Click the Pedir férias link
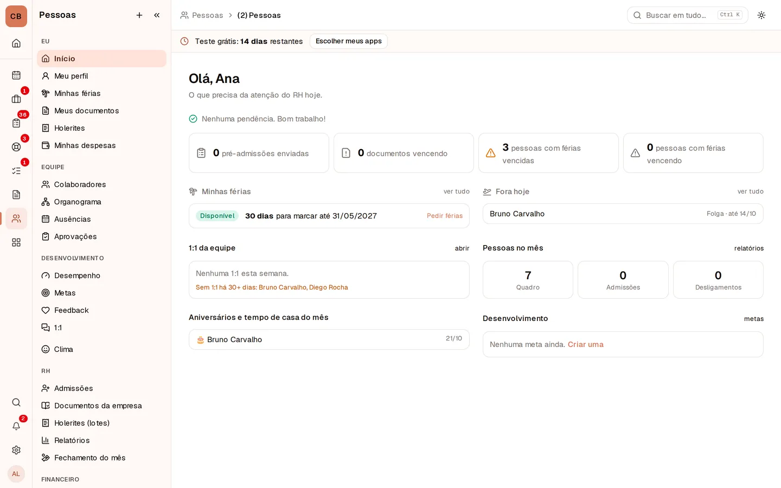This screenshot has width=781, height=488. 445,216
